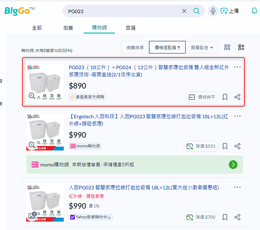This screenshot has width=260, height=230.
Task: Bookmark the Yahoo奇摩購物中心 item
Action: [x=225, y=217]
